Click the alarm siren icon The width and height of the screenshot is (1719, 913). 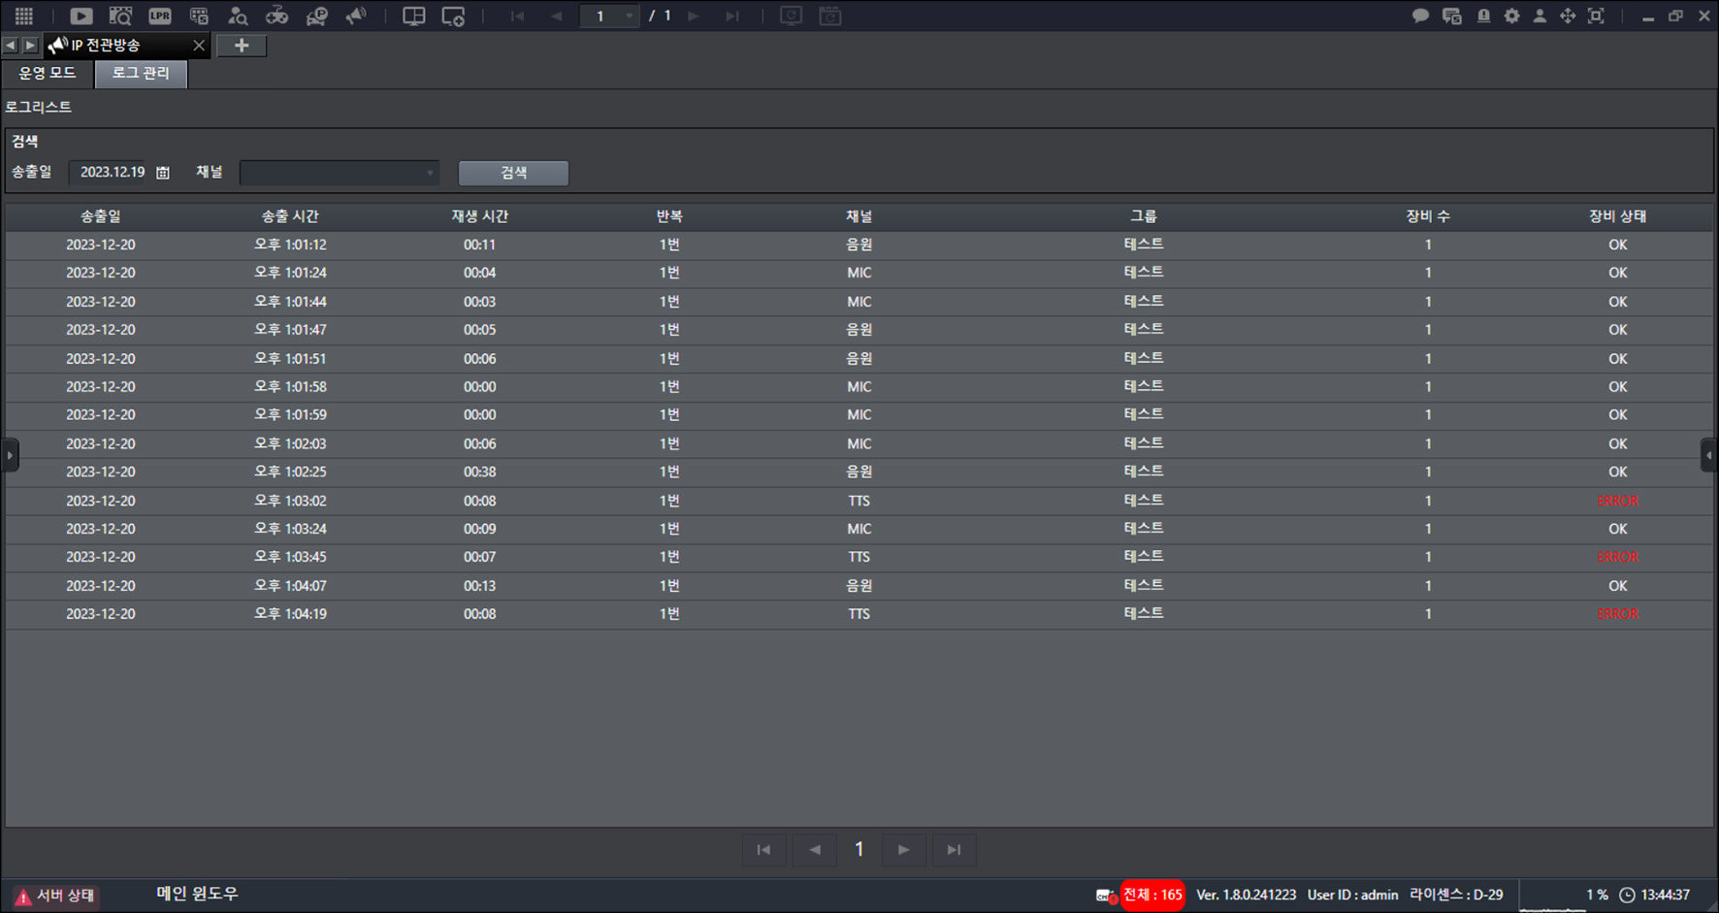point(1483,16)
